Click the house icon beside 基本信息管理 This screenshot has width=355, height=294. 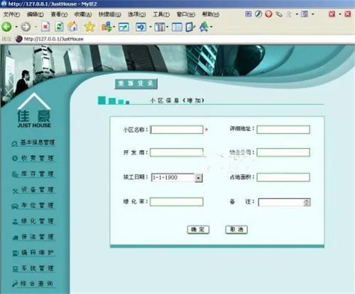click(14, 143)
